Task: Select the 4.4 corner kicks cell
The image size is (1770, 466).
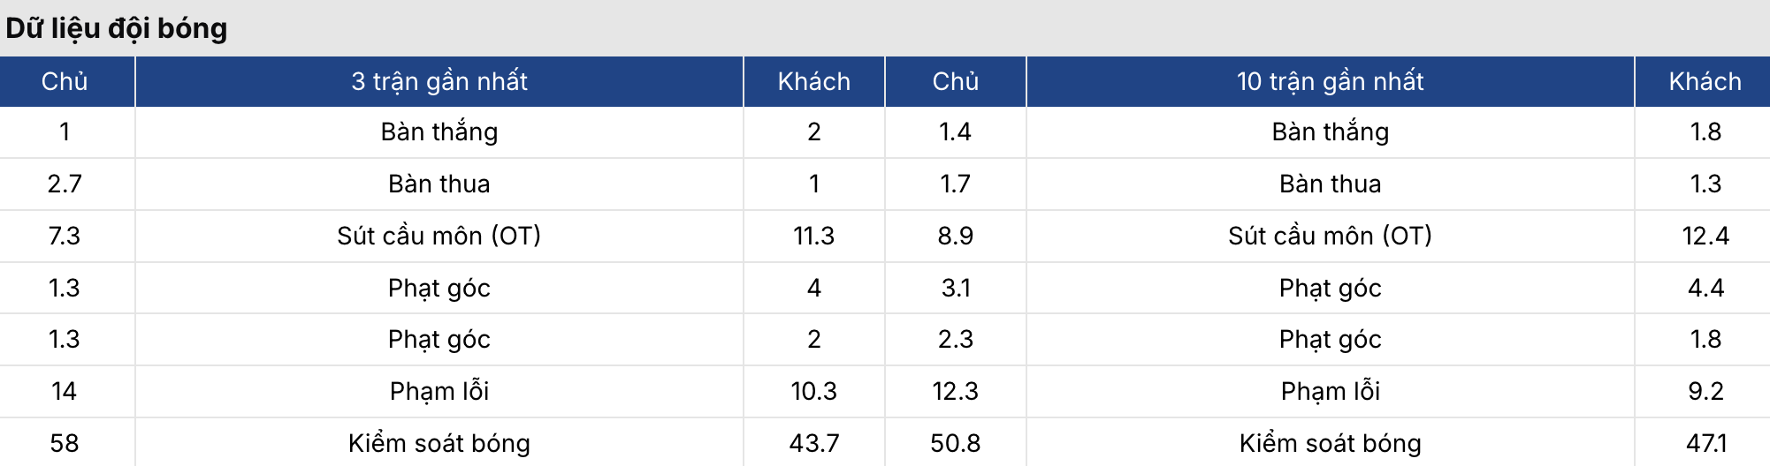Action: [x=1705, y=288]
